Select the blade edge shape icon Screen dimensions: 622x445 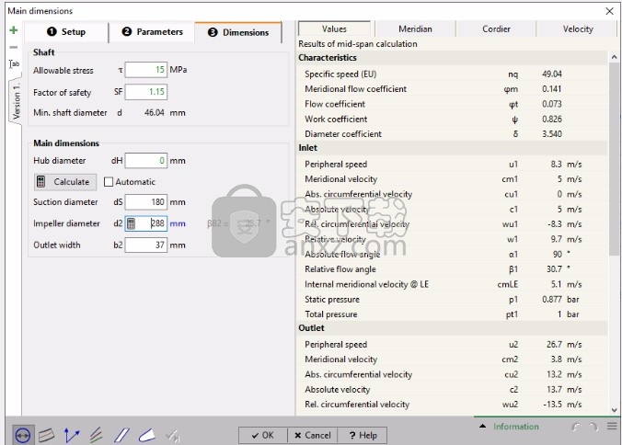(147, 435)
